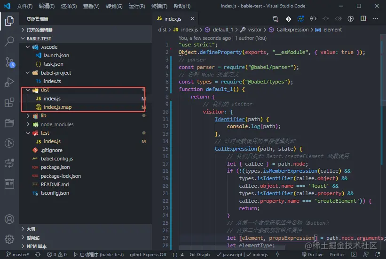Expand the 打开的编辑器 section

(x=86, y=30)
